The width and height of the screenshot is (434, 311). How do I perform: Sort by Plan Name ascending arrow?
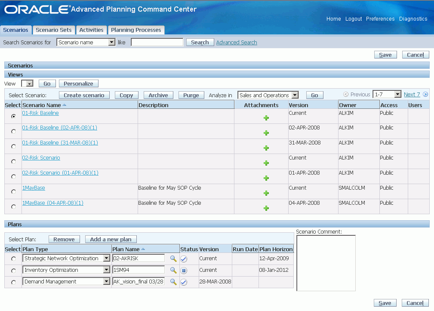tap(143, 249)
